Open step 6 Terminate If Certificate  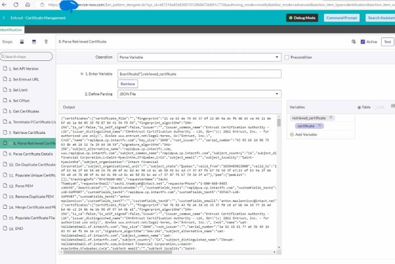28,122
